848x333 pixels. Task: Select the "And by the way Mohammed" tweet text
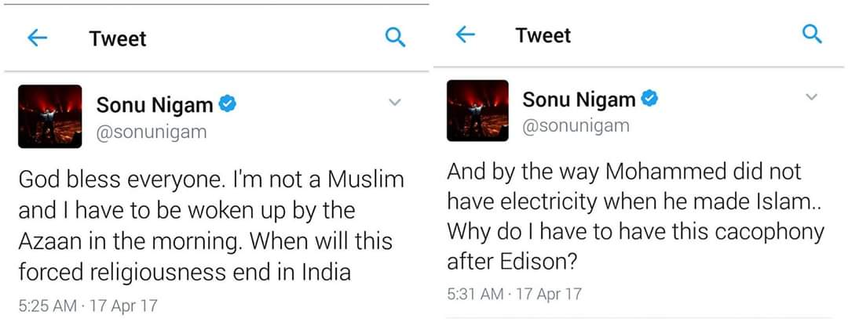pyautogui.click(x=634, y=215)
